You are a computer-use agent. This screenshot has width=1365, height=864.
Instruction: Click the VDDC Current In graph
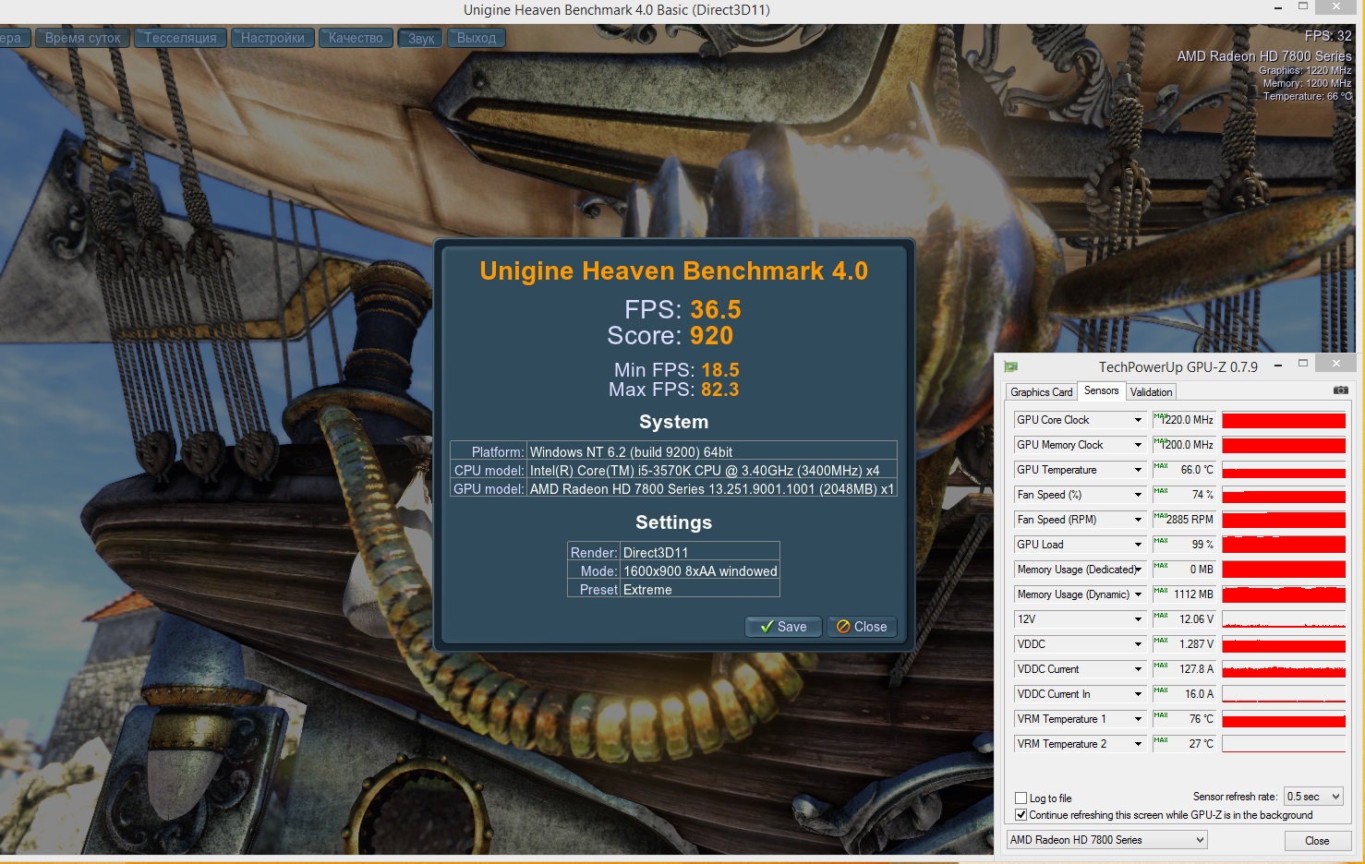1284,694
